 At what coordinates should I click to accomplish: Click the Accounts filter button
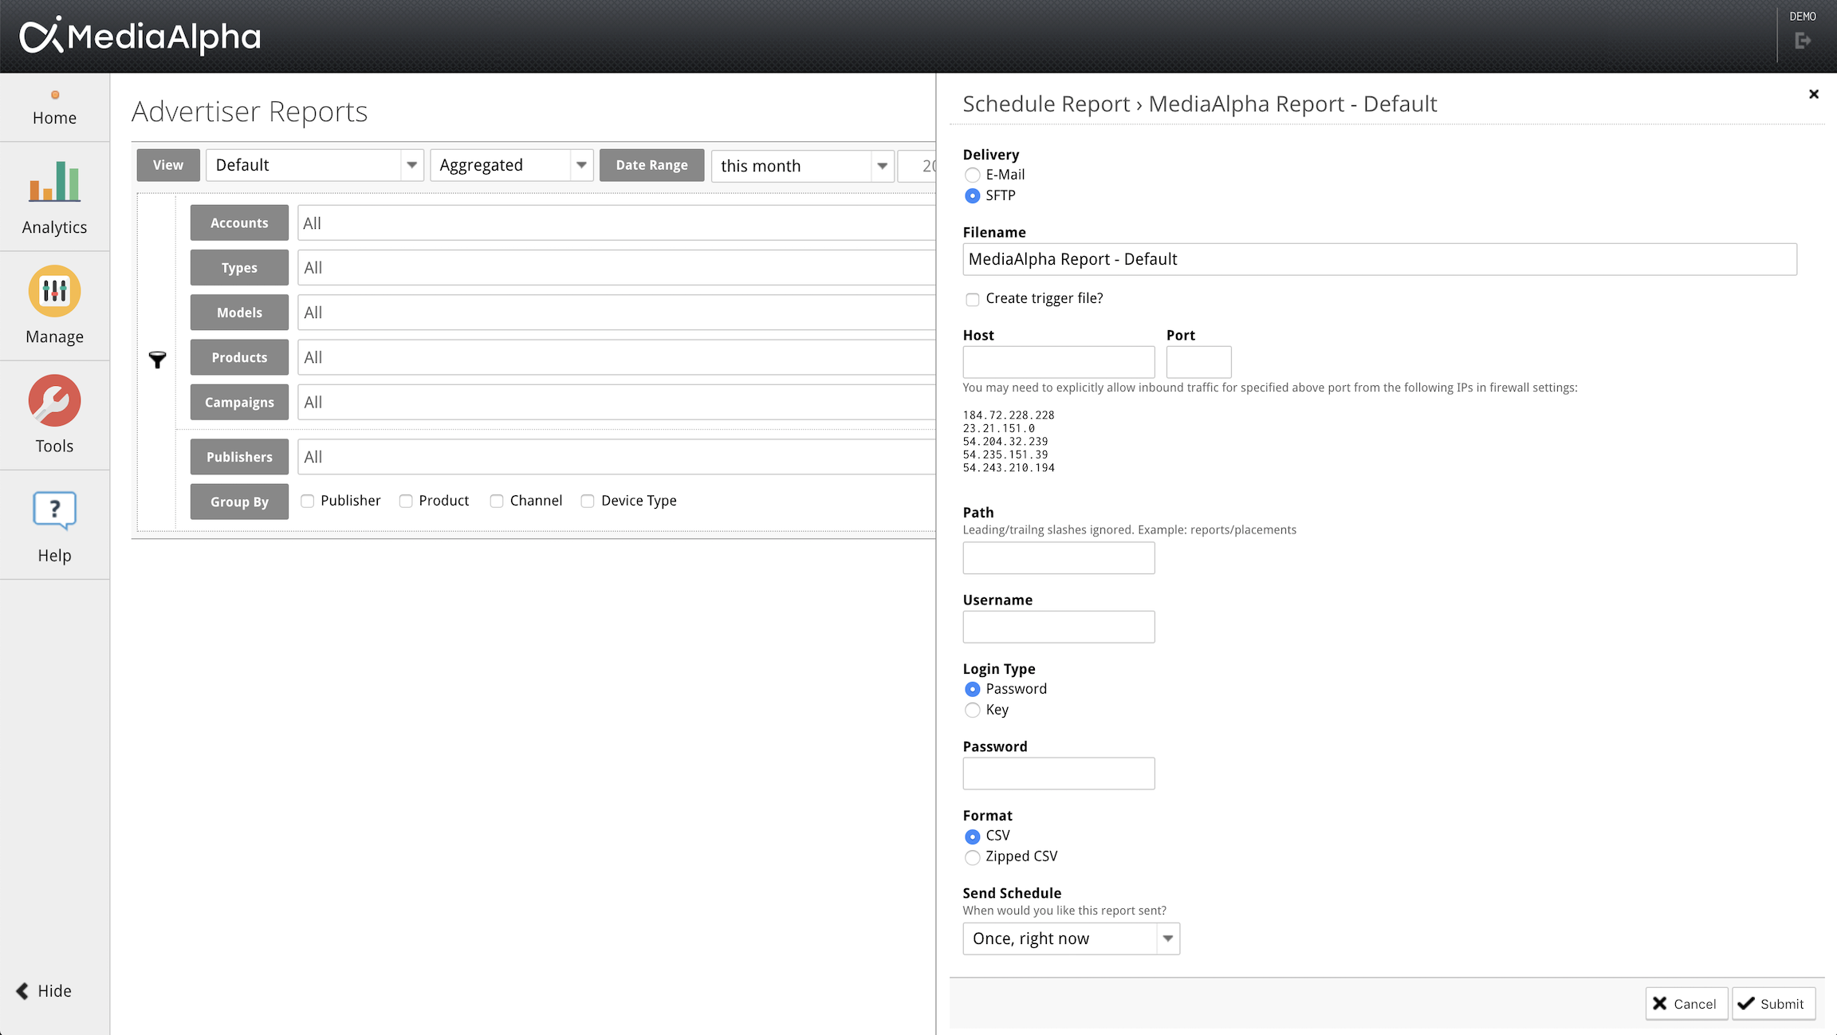coord(239,223)
